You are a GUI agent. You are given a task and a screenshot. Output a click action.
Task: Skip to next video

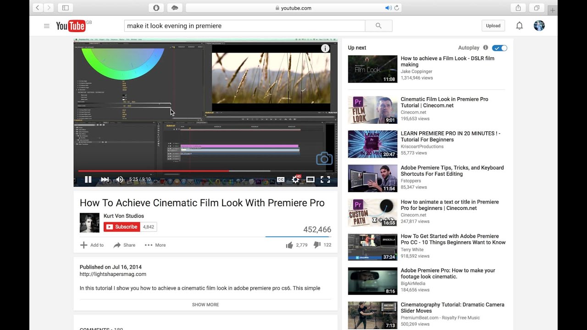105,180
